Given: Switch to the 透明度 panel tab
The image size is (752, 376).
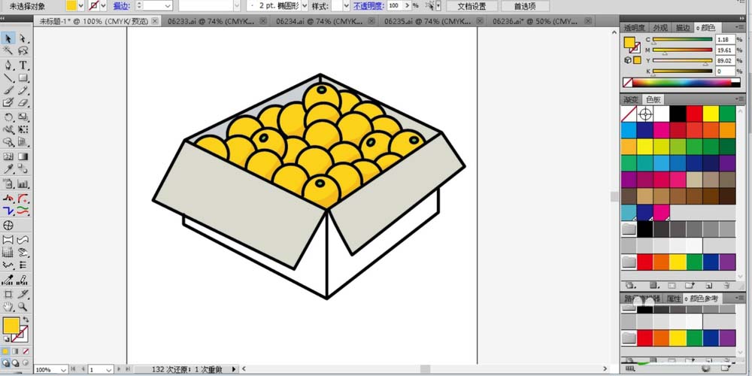Looking at the screenshot, I should (x=634, y=28).
